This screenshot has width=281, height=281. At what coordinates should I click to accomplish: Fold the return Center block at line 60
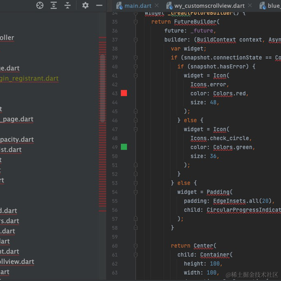coord(136,246)
